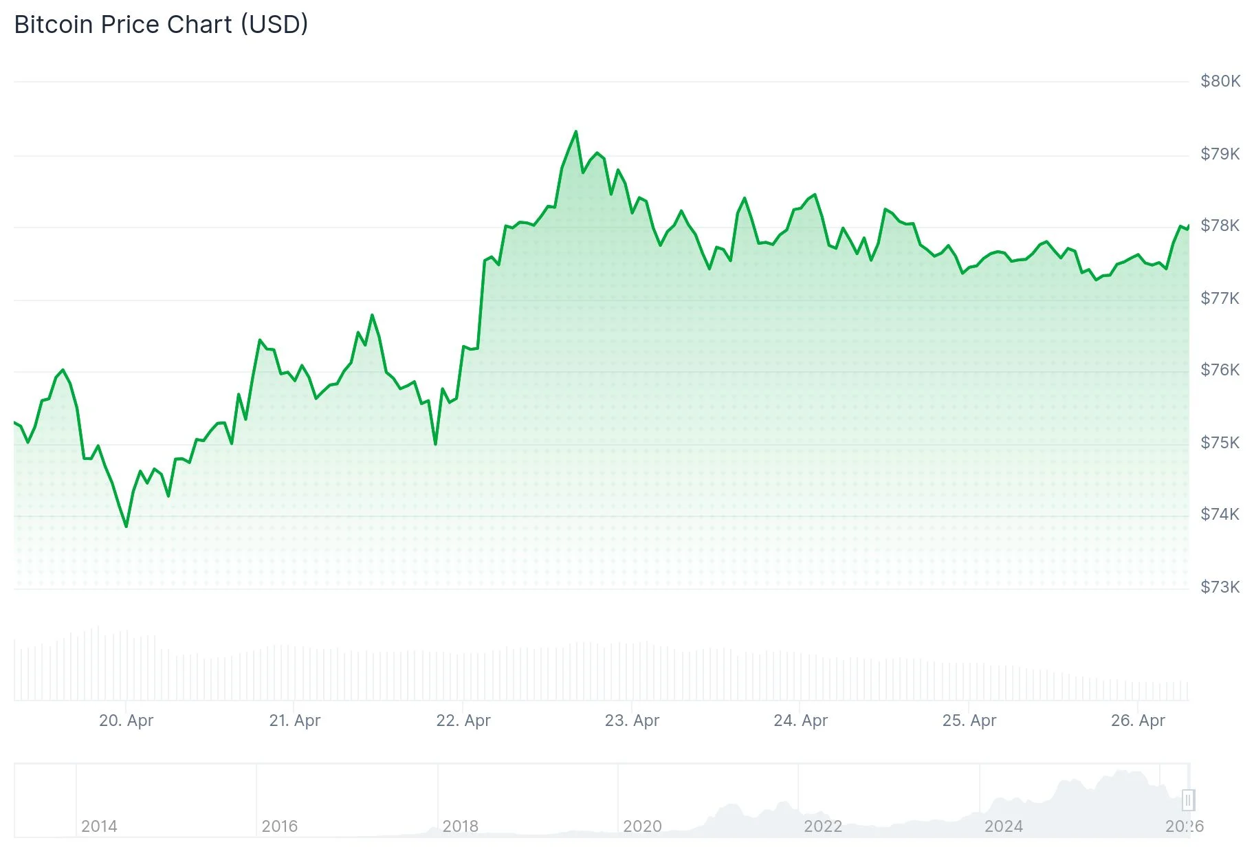Select 2022 in the navigator timeline
This screenshot has height=858, width=1254.
pyautogui.click(x=823, y=826)
